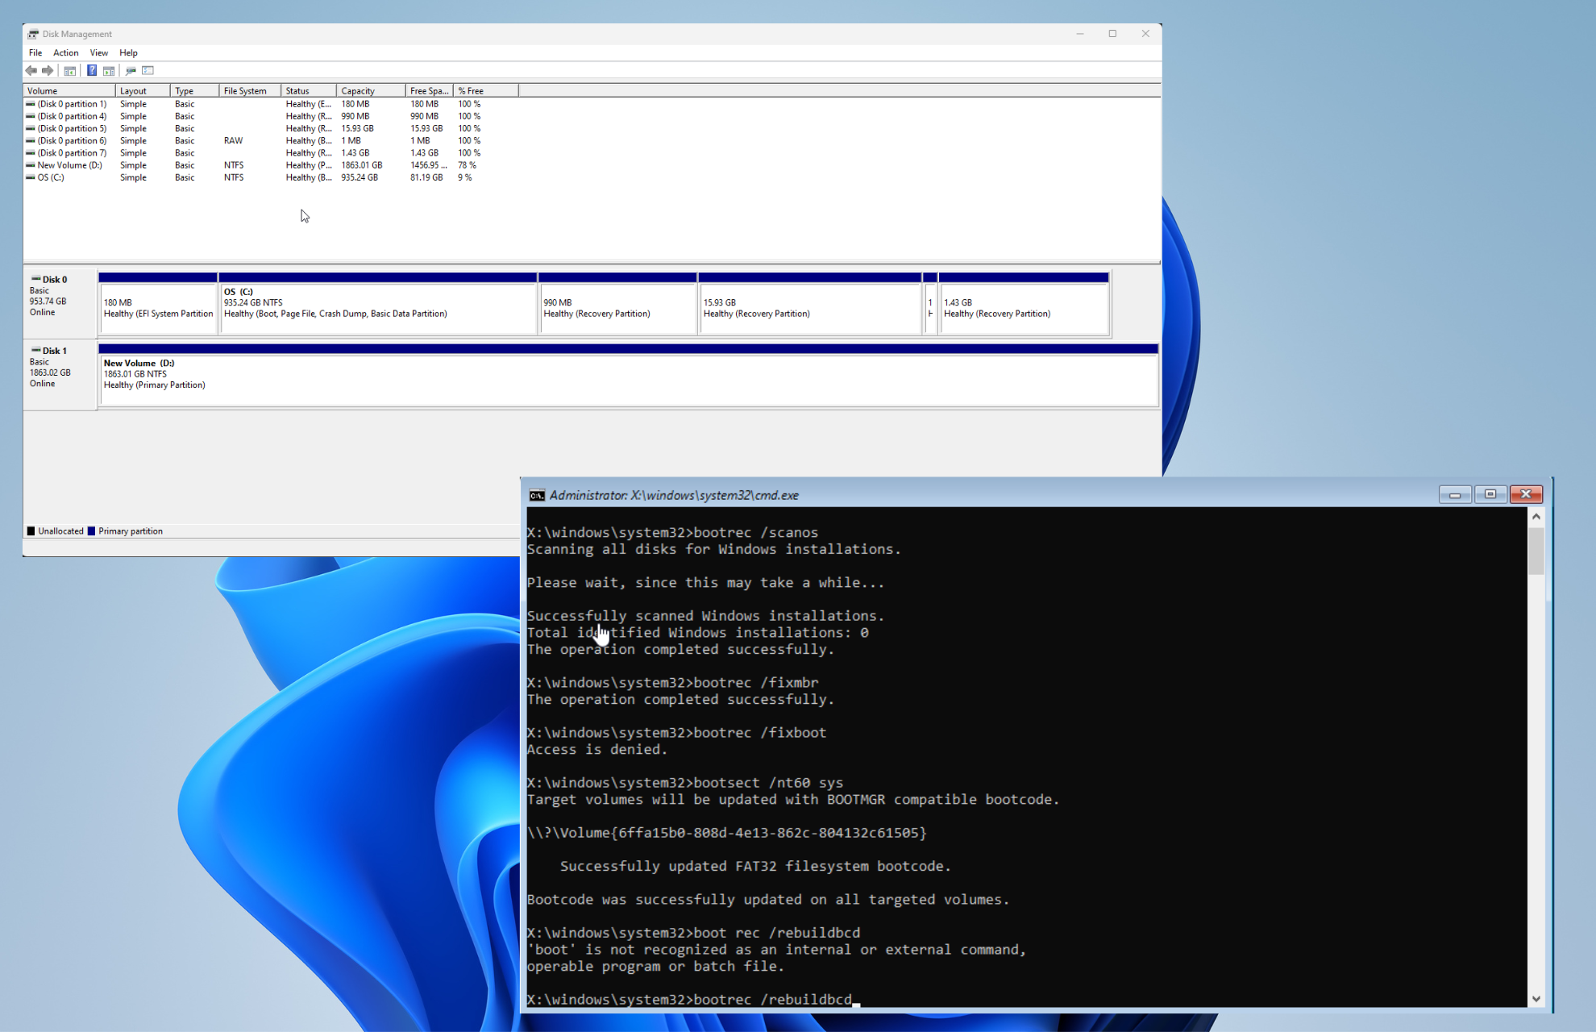Image resolution: width=1596 pixels, height=1032 pixels.
Task: Sort by the Capacity column header
Action: click(x=358, y=91)
